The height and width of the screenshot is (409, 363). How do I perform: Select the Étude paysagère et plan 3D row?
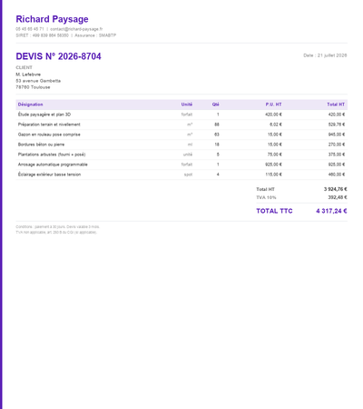tap(181, 115)
